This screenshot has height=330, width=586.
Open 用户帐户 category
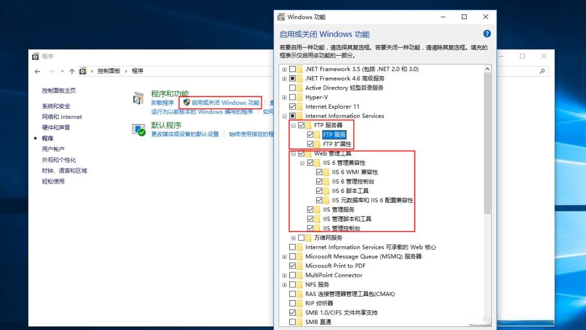[x=53, y=149]
